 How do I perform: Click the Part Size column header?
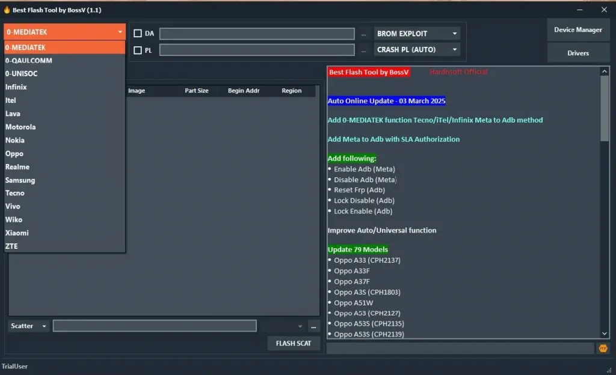point(197,91)
